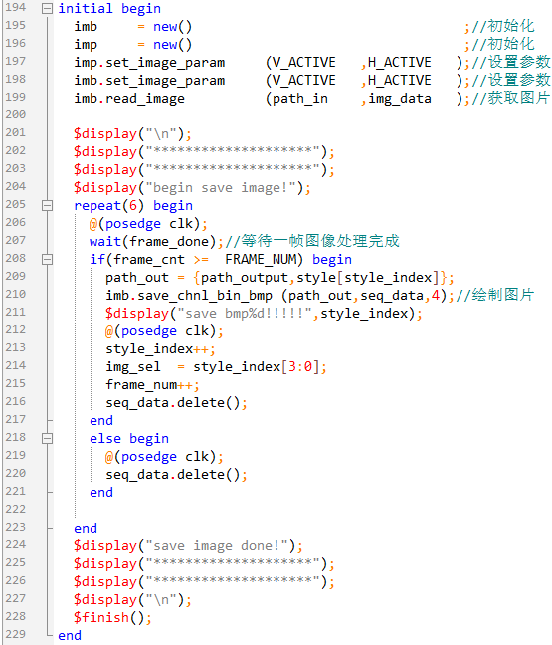Click the Chinese comment on line 210

point(495,295)
